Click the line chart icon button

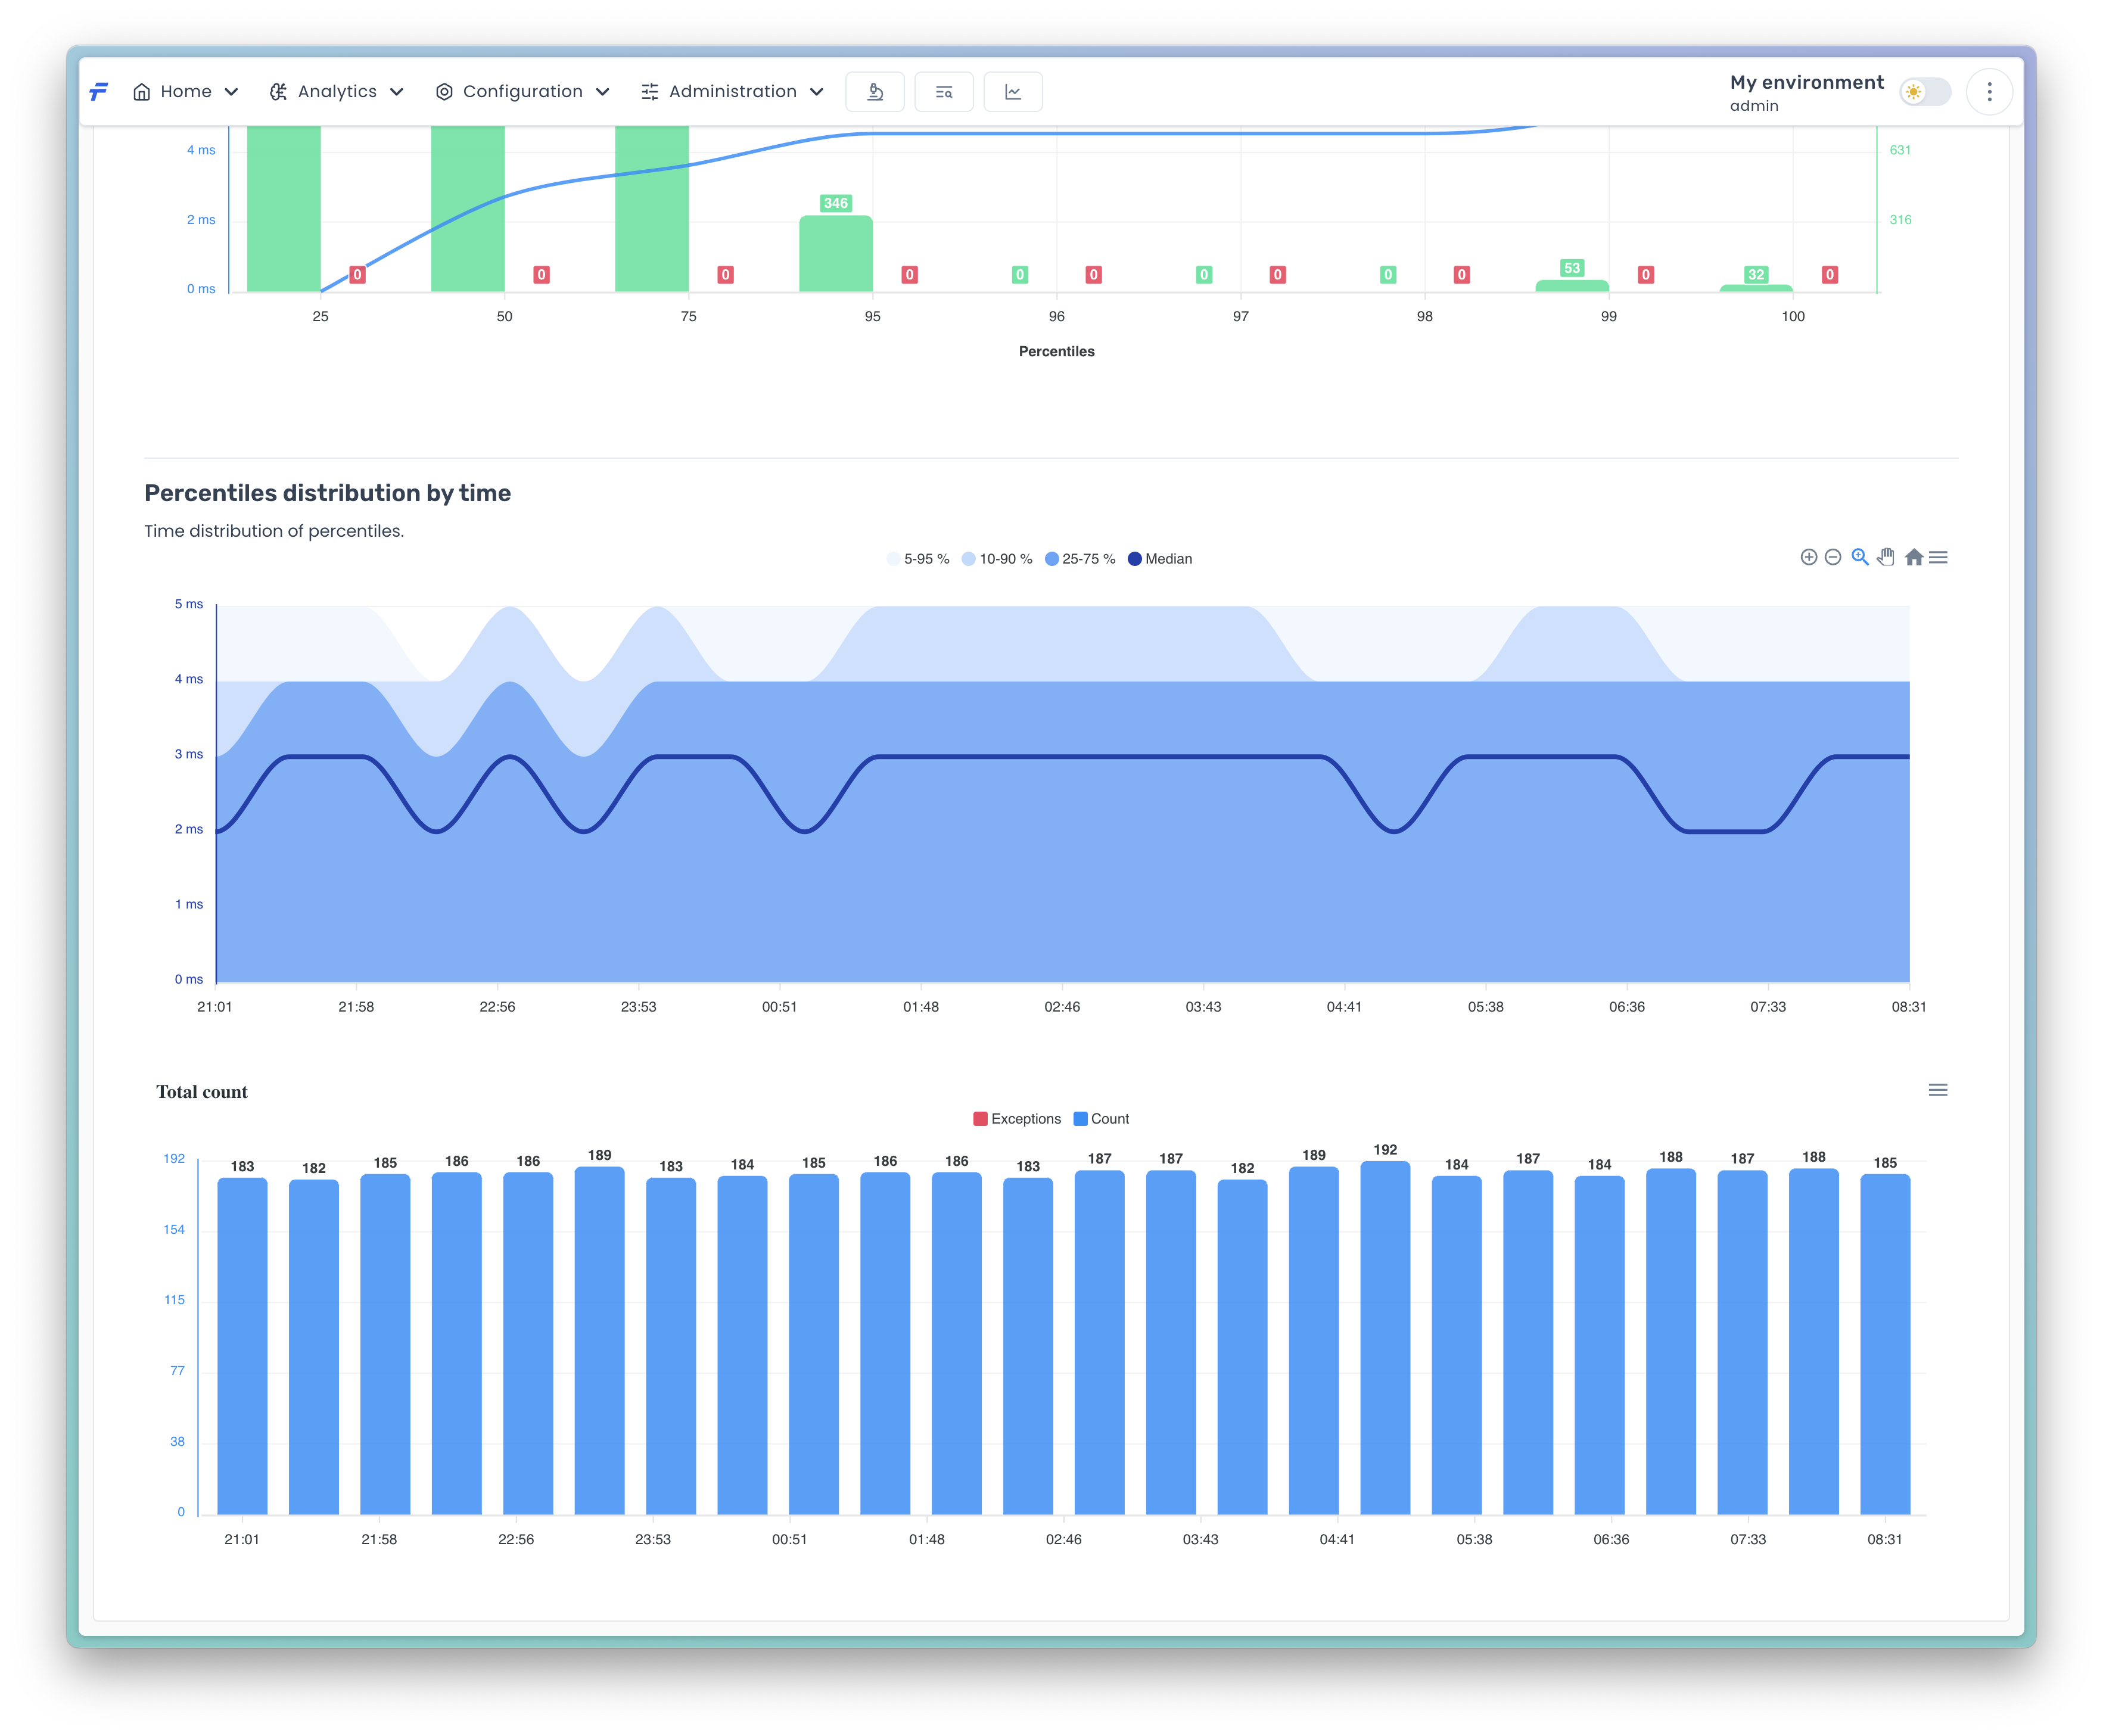tap(1013, 92)
